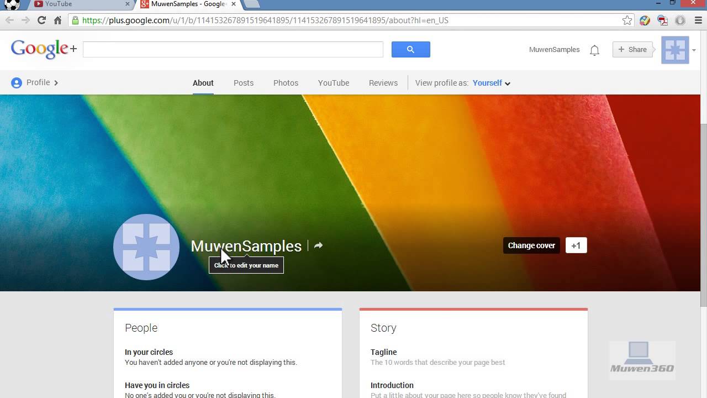Restore down the browser window

673,3
